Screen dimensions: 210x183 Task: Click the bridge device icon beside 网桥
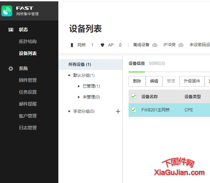click(72, 45)
